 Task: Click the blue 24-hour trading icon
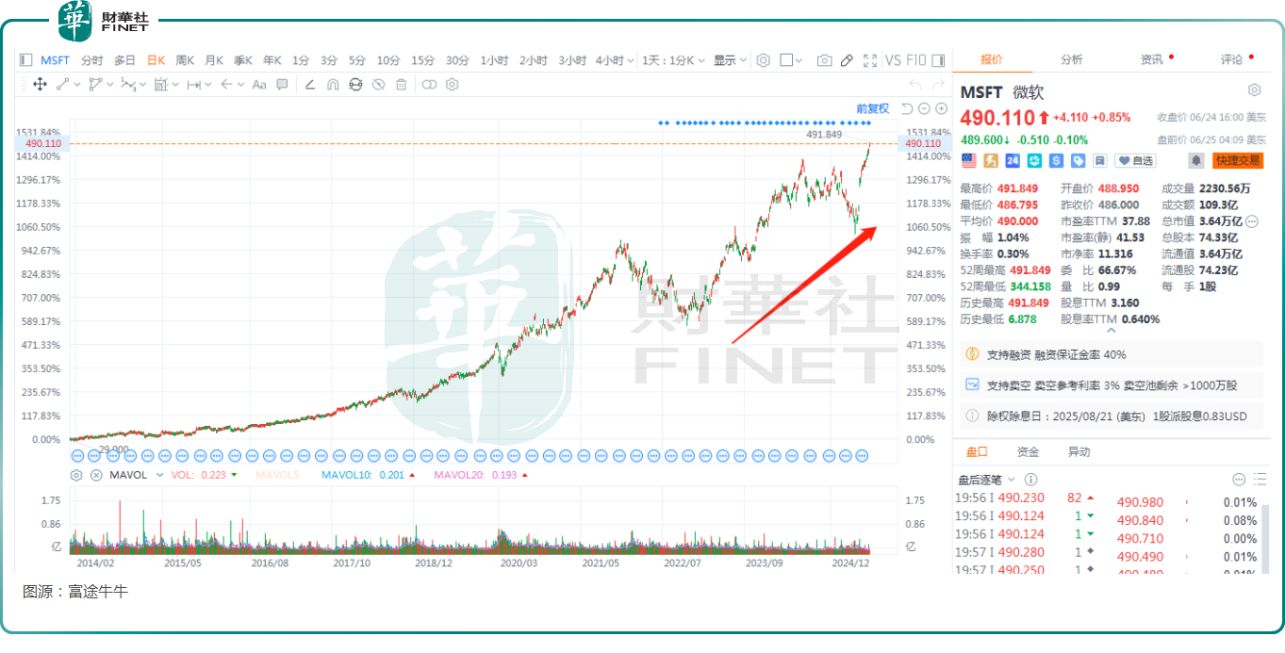(1013, 161)
